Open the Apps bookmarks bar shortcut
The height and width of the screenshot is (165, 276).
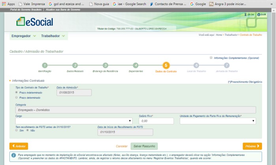[x=8, y=4]
